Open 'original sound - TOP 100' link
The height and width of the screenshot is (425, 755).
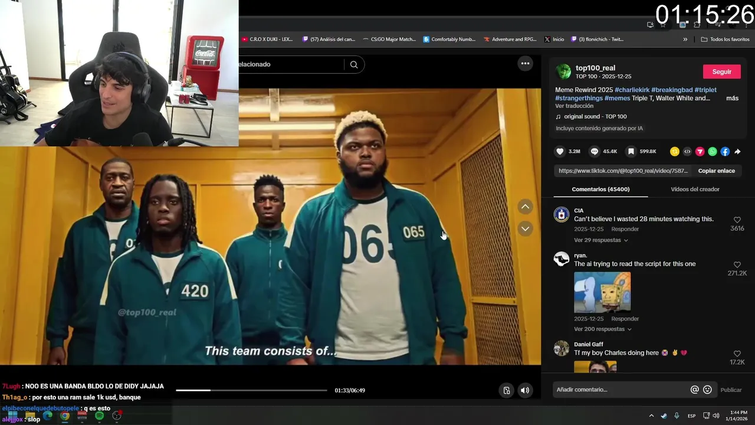coord(595,117)
